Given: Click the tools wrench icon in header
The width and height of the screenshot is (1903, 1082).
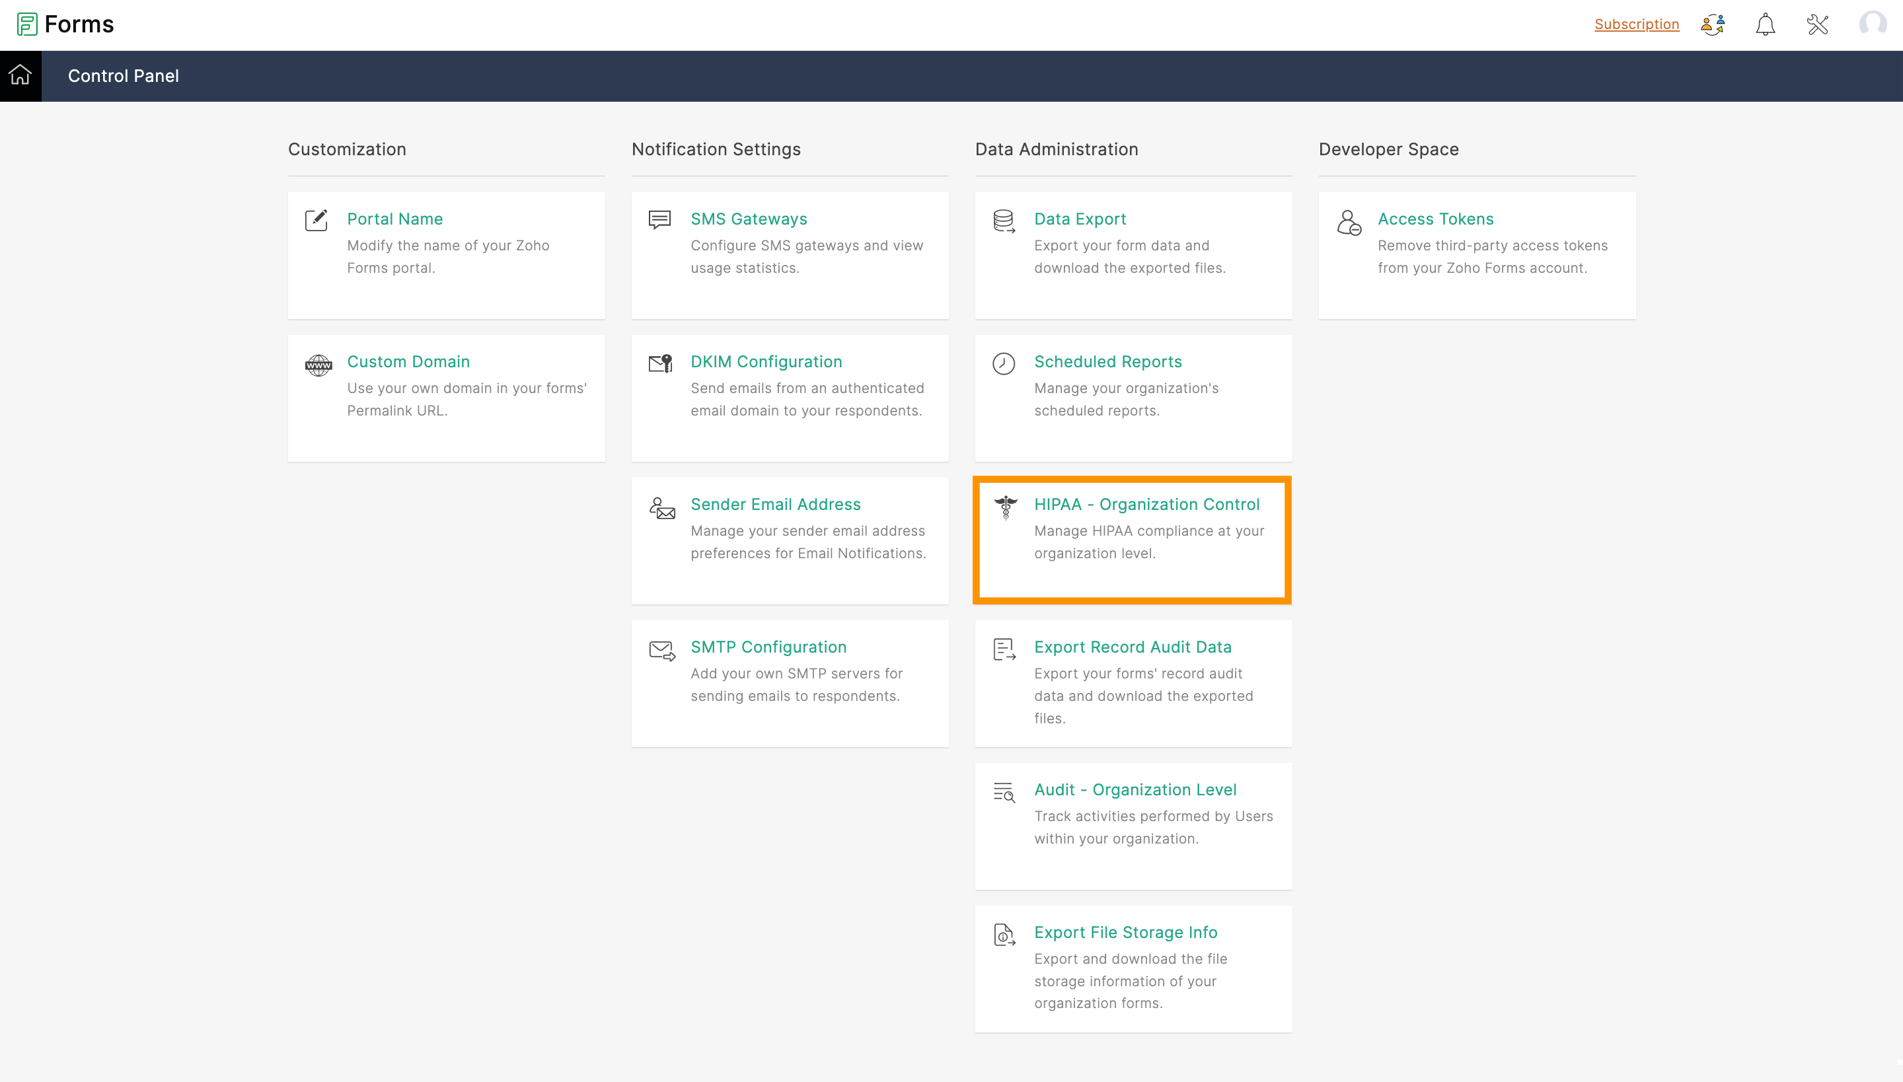Looking at the screenshot, I should (1817, 24).
